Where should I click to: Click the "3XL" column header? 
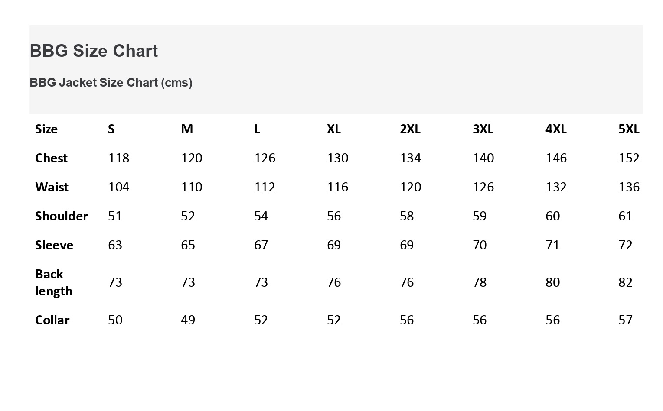(483, 129)
